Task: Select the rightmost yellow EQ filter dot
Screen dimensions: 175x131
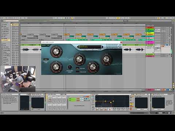Action: pos(113,101)
